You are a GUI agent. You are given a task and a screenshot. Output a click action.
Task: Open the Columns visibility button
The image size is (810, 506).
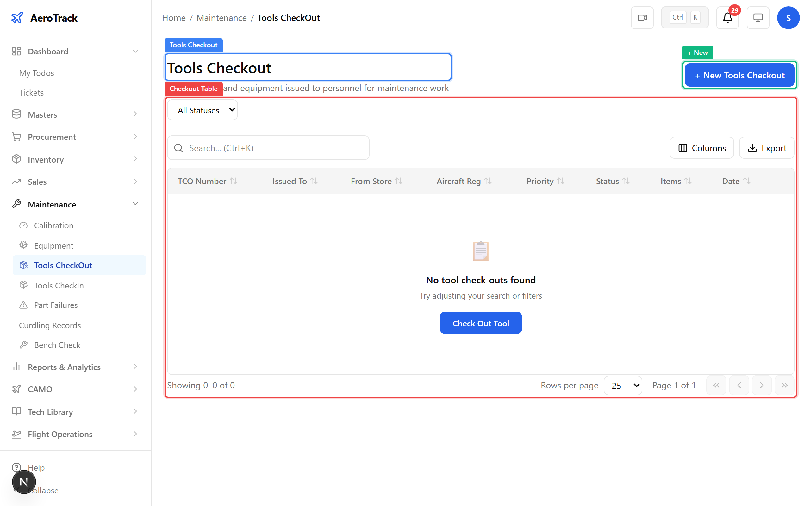click(701, 148)
